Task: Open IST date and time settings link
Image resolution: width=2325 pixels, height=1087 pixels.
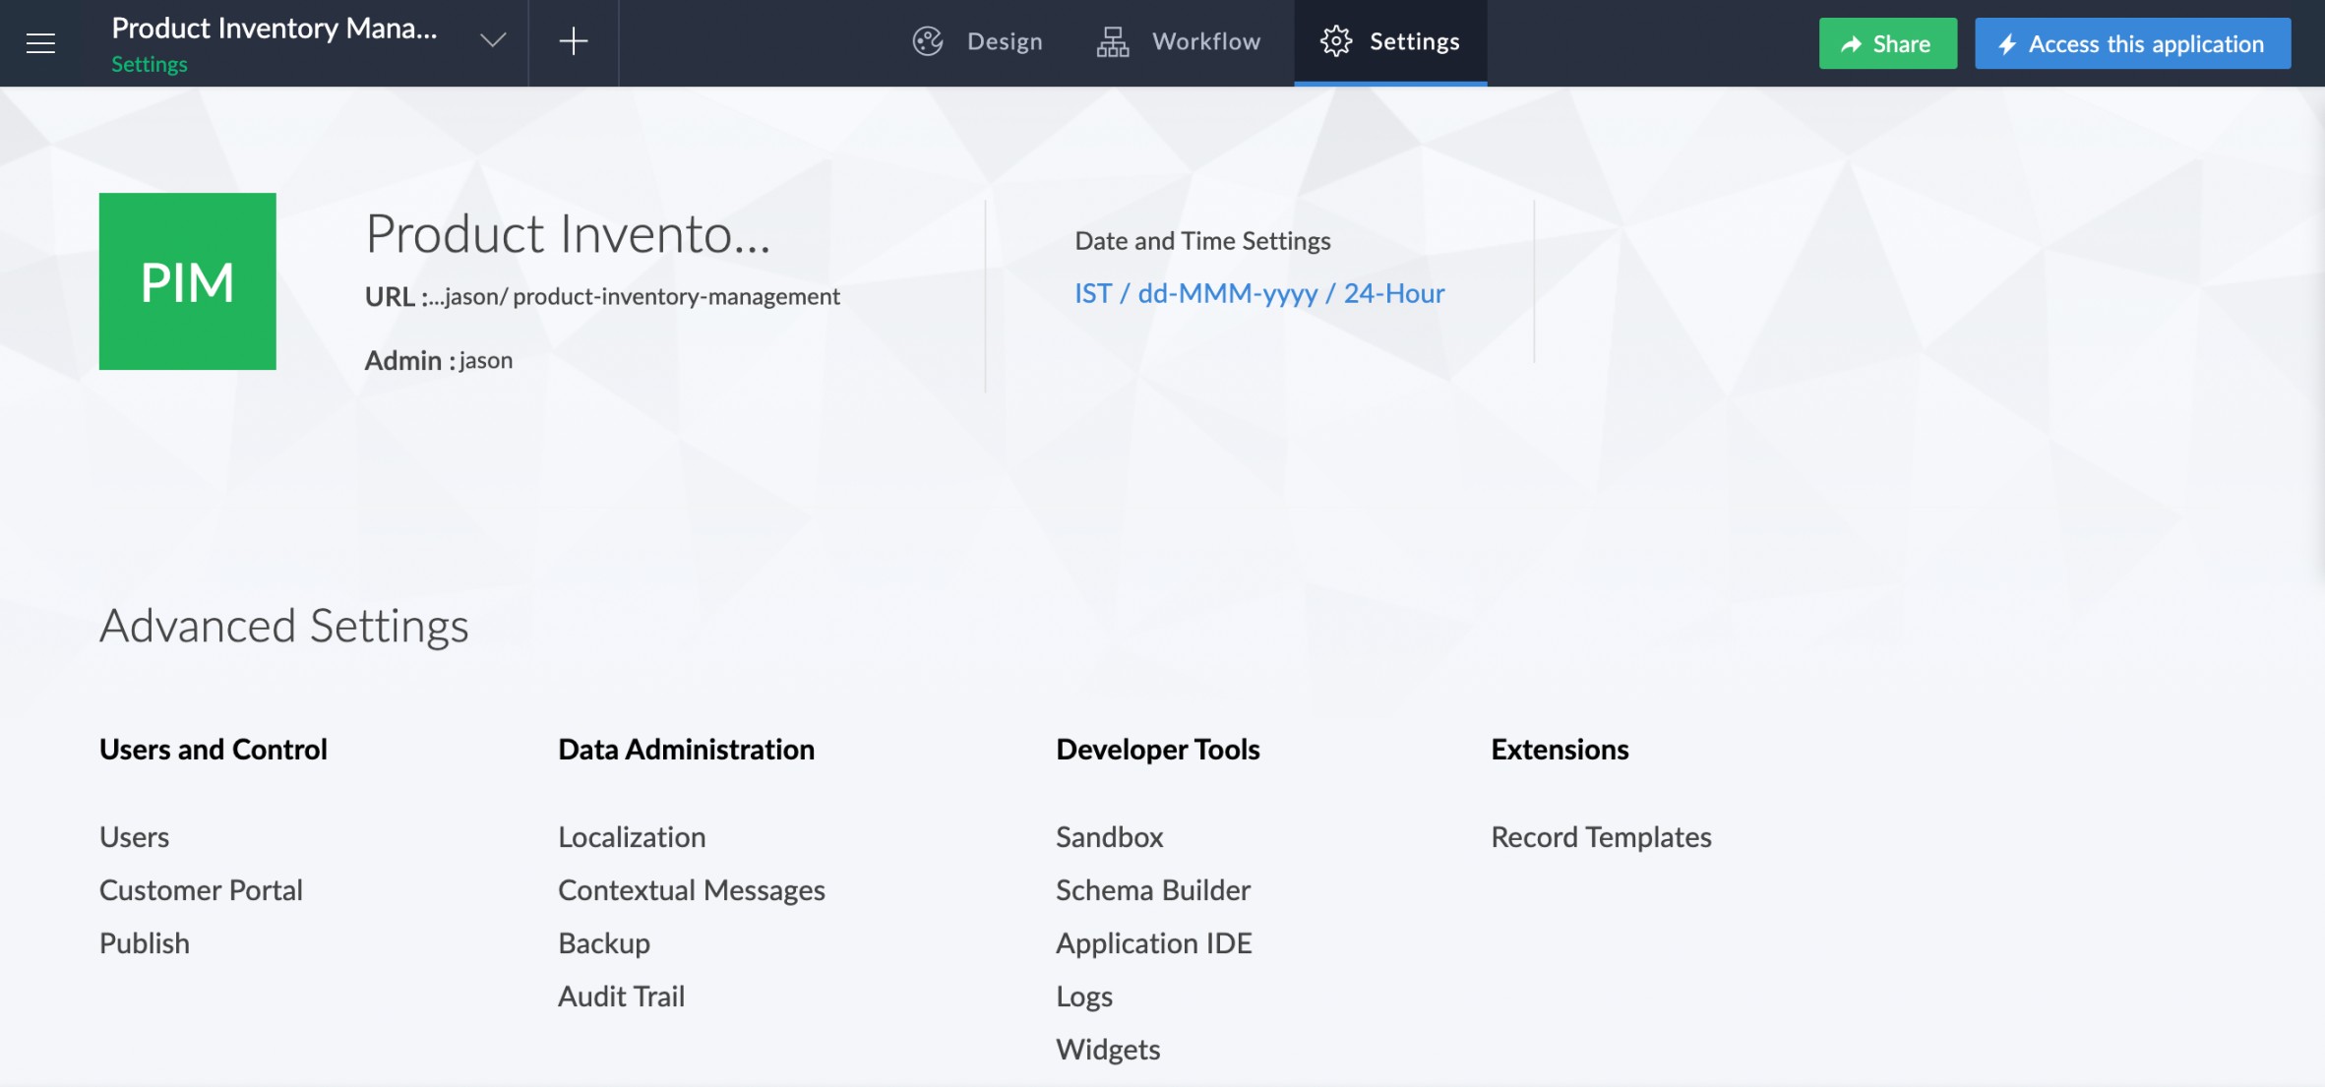Action: pyautogui.click(x=1258, y=293)
